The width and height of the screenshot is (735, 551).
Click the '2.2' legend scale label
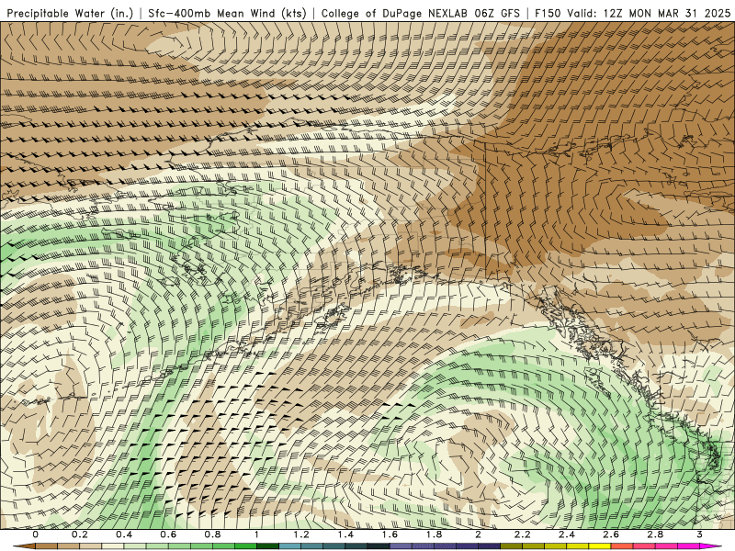pyautogui.click(x=522, y=534)
